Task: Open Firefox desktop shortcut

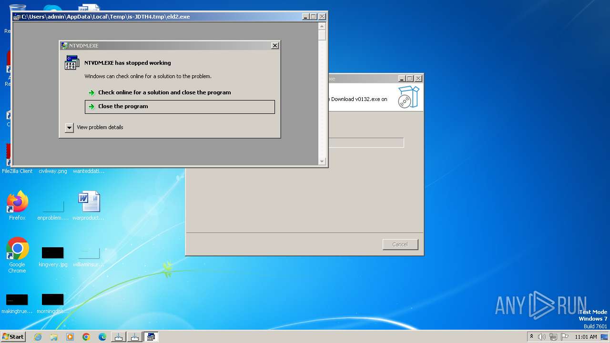Action: [17, 206]
